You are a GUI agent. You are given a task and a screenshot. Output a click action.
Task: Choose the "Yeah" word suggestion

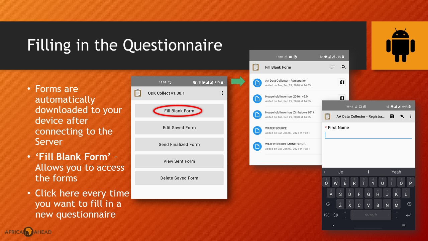396,172
